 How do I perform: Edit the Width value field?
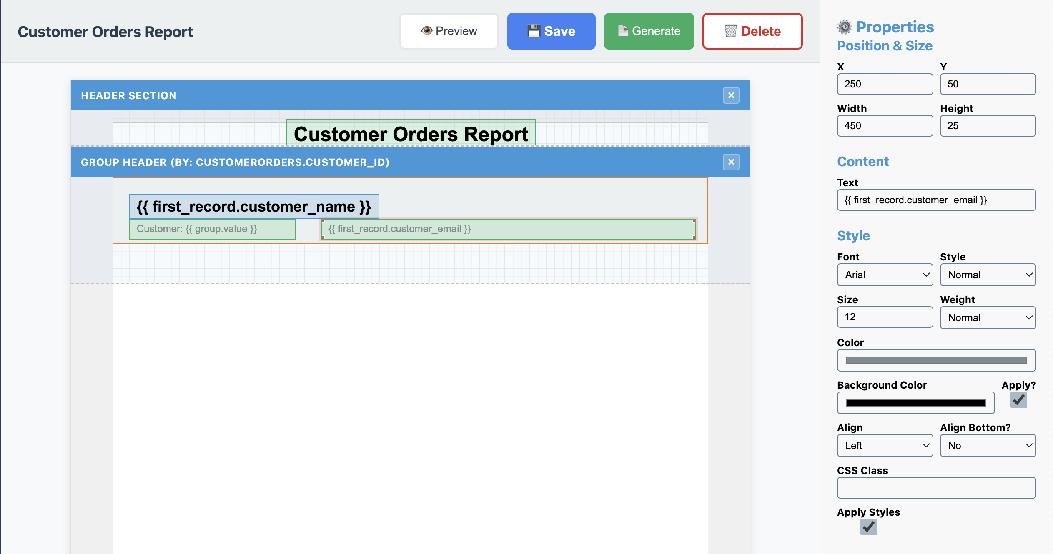885,125
